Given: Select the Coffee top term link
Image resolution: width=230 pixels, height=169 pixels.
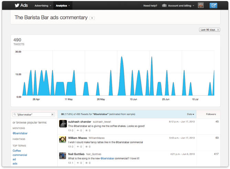Looking at the screenshot, I should pos(17,151).
